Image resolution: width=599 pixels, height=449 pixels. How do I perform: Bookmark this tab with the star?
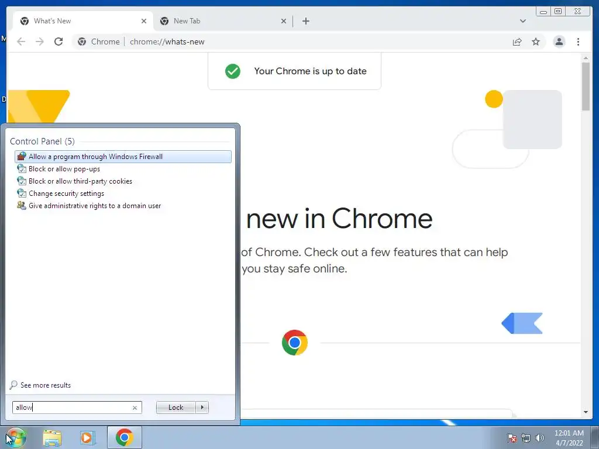click(x=536, y=42)
